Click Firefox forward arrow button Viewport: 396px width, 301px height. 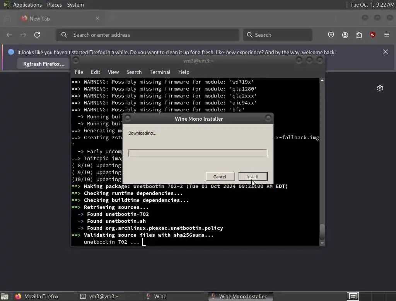pyautogui.click(x=23, y=35)
